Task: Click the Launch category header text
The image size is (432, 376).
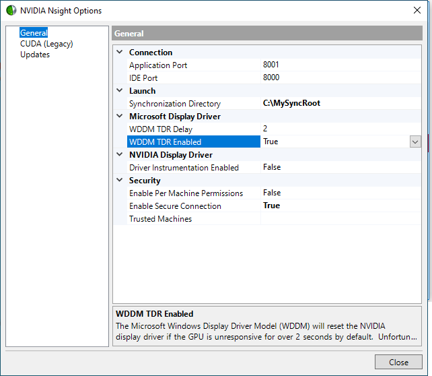Action: [143, 91]
